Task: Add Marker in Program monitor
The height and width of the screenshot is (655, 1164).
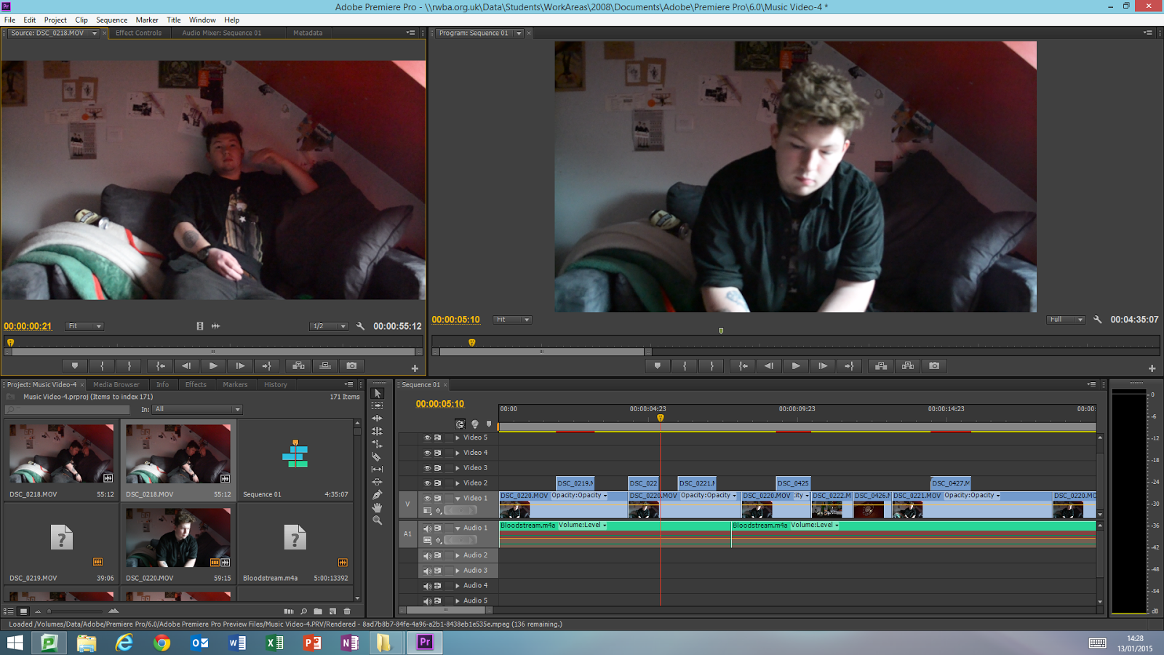Action: (x=658, y=366)
